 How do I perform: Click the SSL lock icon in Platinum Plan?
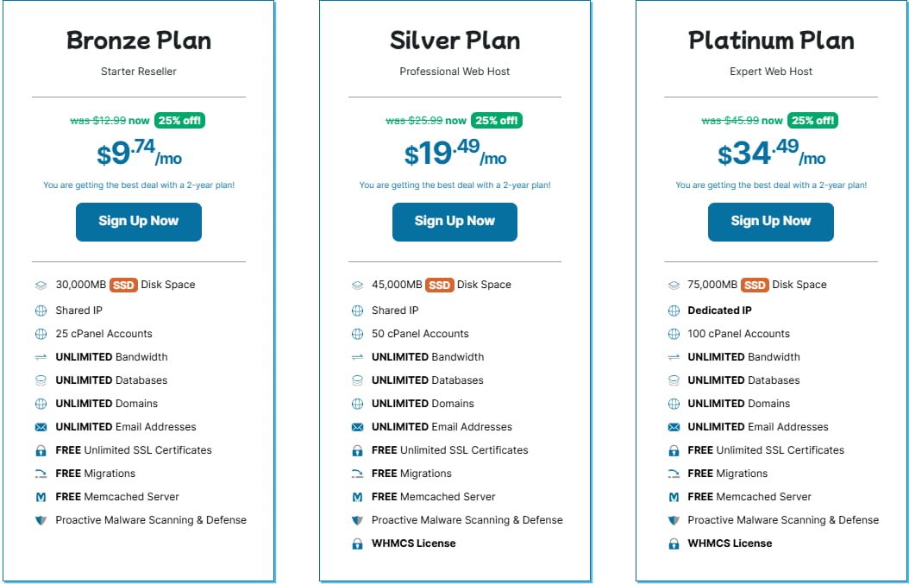674,450
